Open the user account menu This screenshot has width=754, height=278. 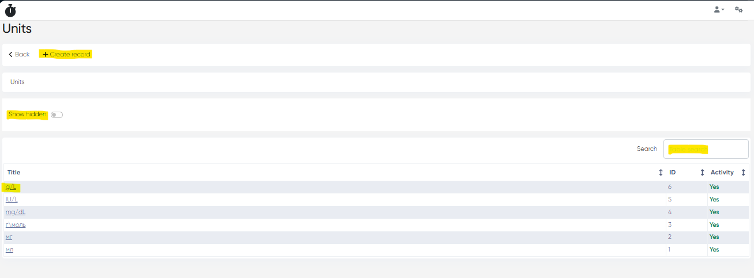pos(719,10)
